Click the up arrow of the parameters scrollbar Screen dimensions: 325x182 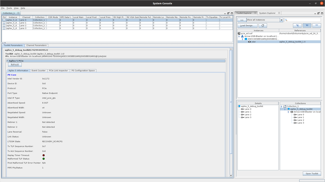point(231,49)
